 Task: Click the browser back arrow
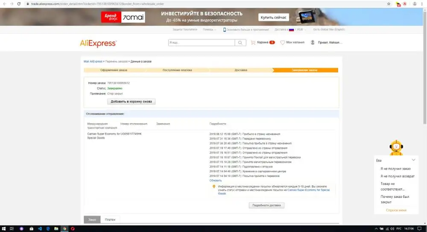click(4, 4)
